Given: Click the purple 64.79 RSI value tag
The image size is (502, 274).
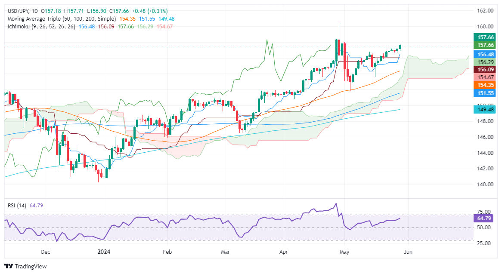Looking at the screenshot, I should [485, 218].
